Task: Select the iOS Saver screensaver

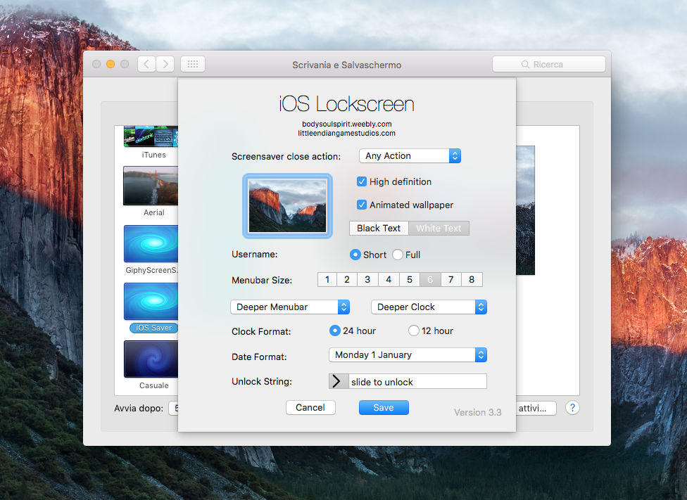Action: tap(151, 301)
